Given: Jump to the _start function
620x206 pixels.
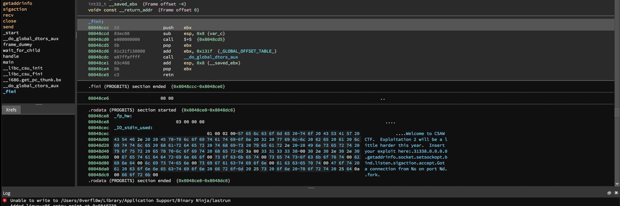Looking at the screenshot, I should (11, 33).
